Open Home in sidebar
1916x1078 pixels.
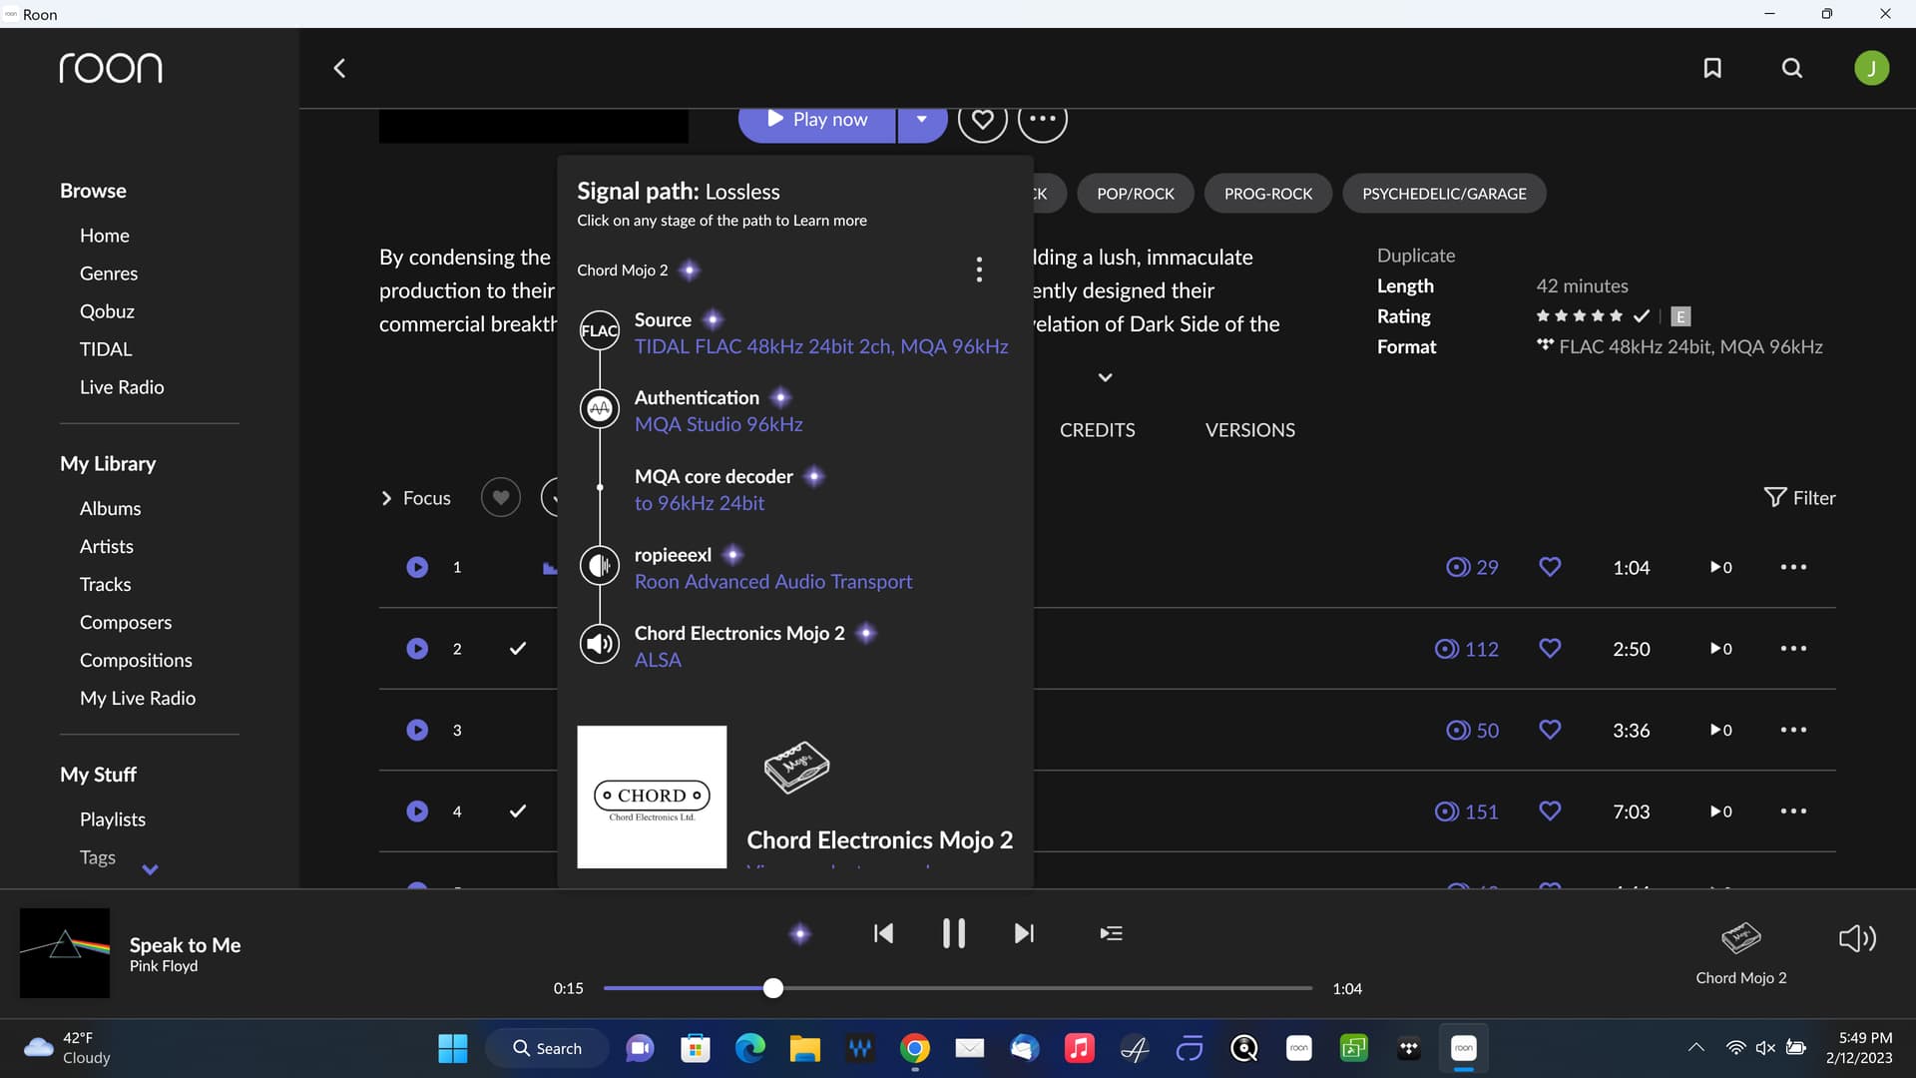point(105,236)
